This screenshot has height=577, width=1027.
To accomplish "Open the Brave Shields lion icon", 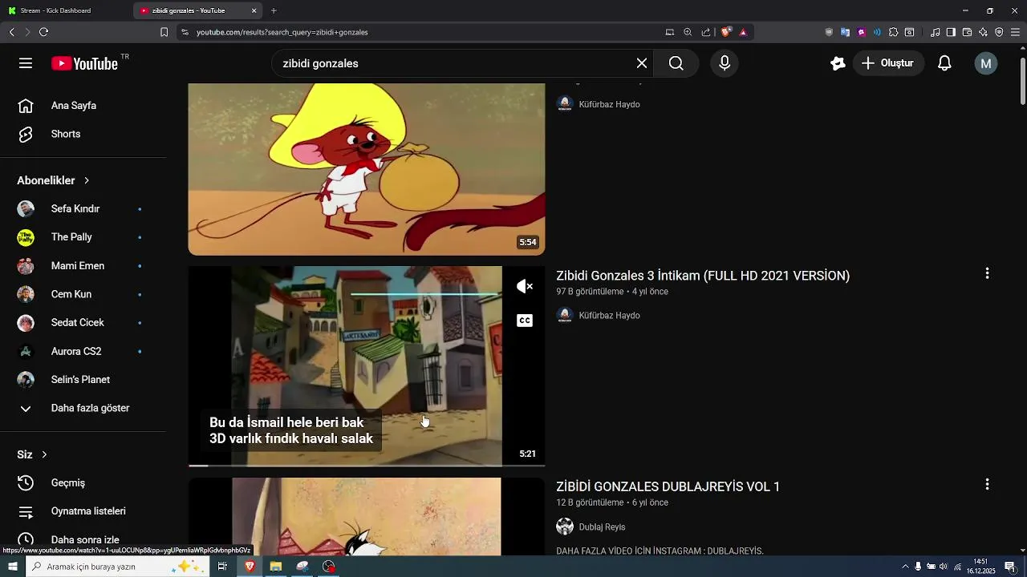I will pyautogui.click(x=726, y=32).
